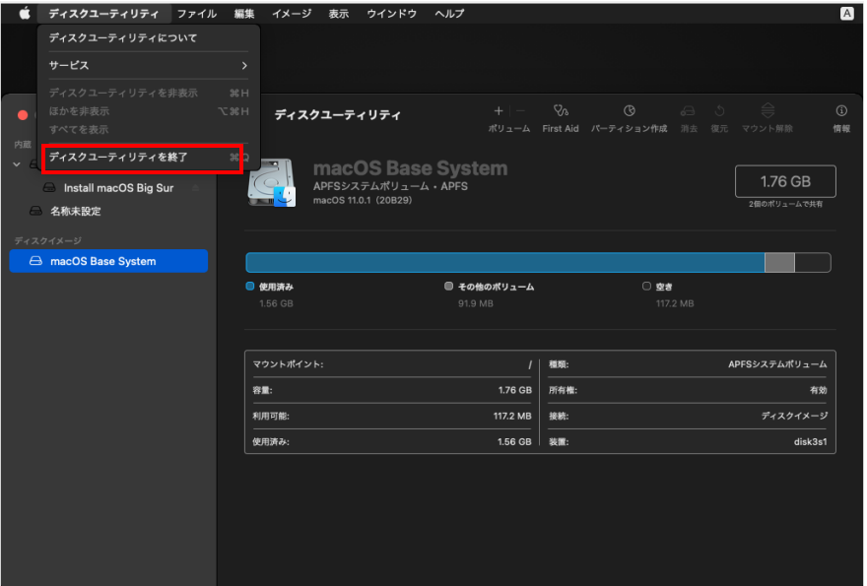Viewport: 867px width, 586px height.
Task: Open the ヘルプ menu
Action: [449, 13]
